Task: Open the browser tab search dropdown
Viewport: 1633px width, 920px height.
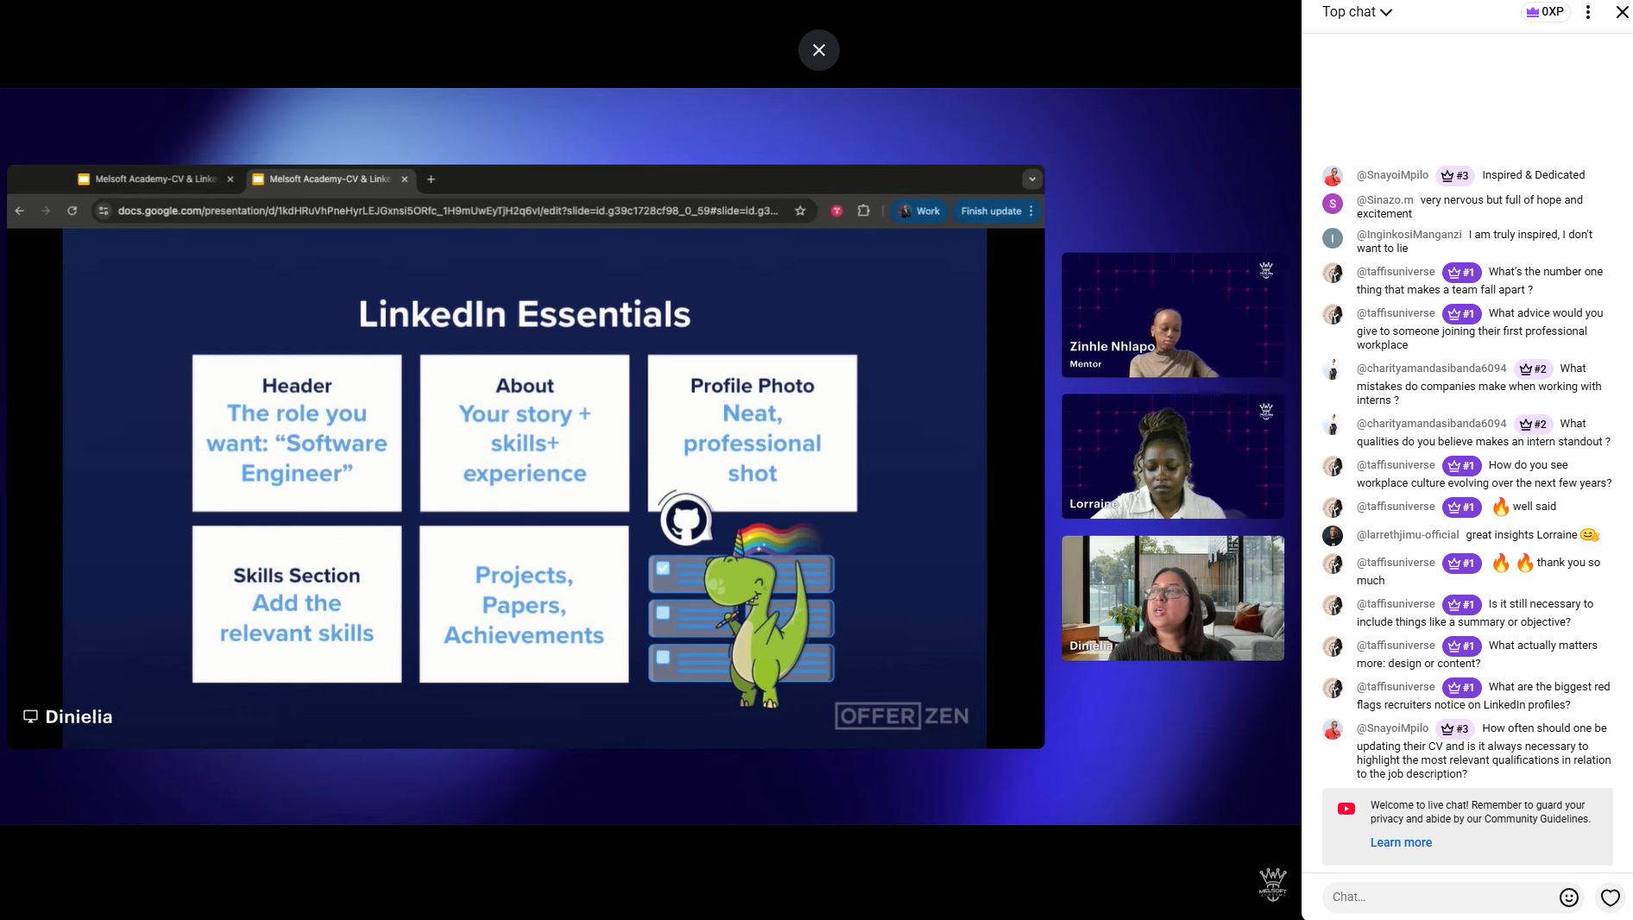Action: (1031, 180)
